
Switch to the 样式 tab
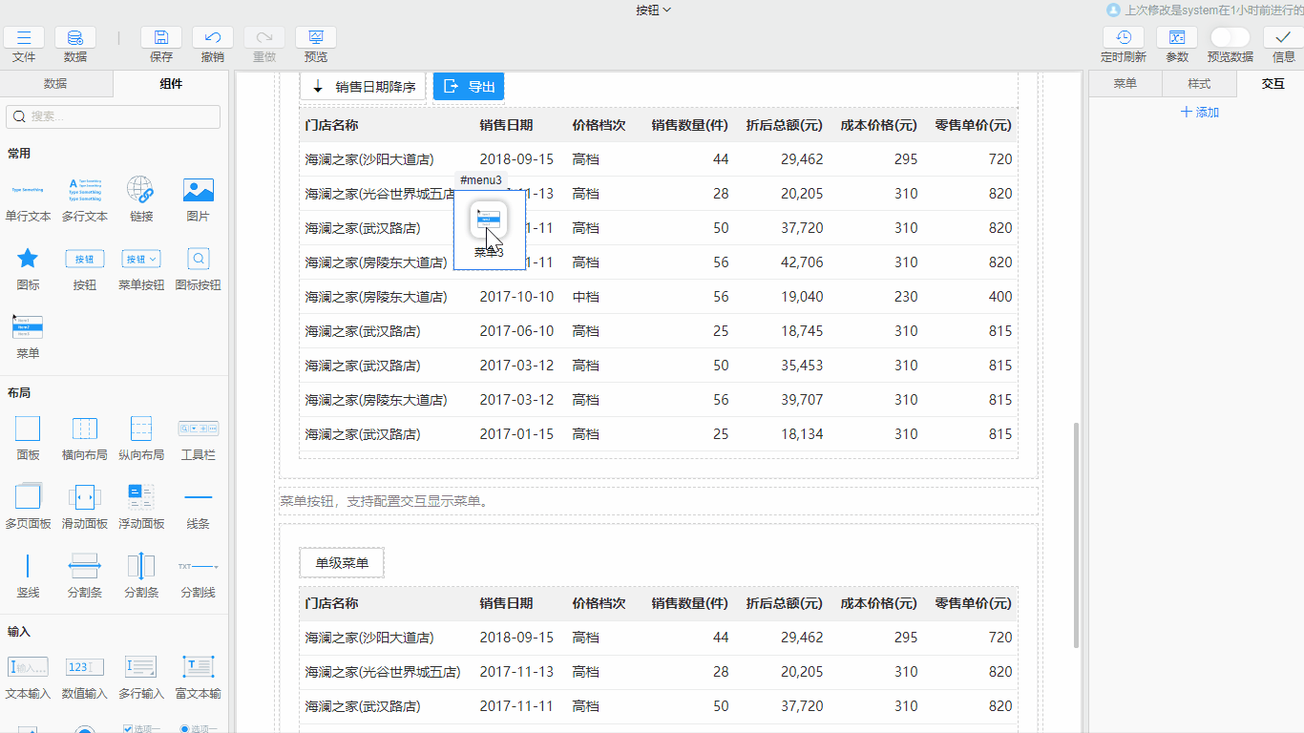click(x=1199, y=84)
